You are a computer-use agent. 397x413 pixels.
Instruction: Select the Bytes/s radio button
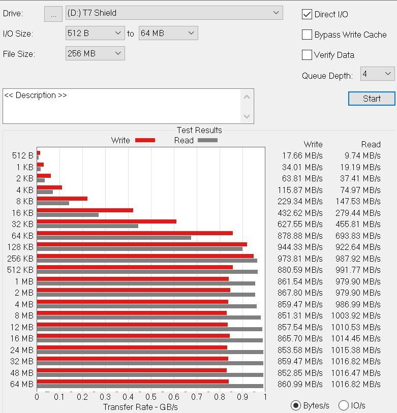coord(296,405)
